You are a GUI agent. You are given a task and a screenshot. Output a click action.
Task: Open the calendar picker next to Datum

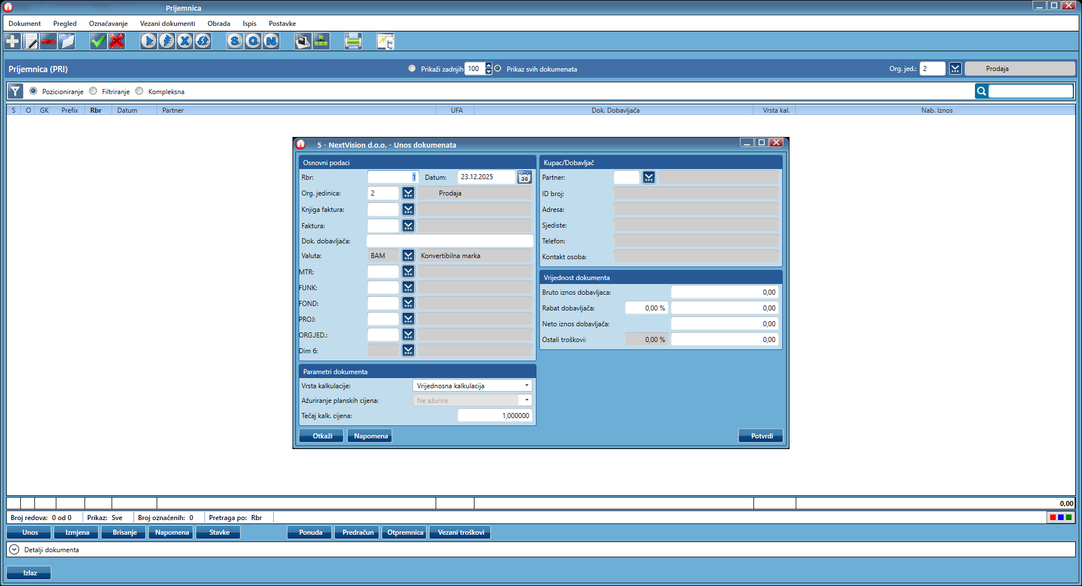(524, 177)
